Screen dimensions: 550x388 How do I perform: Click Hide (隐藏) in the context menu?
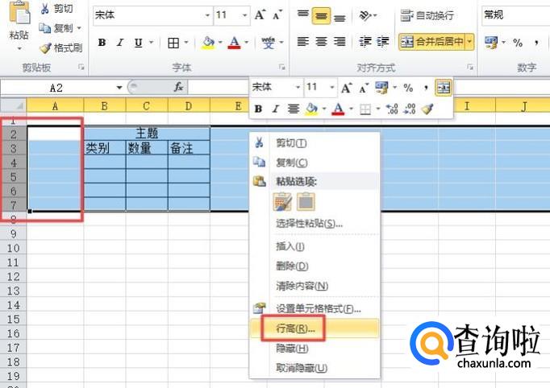[292, 349]
